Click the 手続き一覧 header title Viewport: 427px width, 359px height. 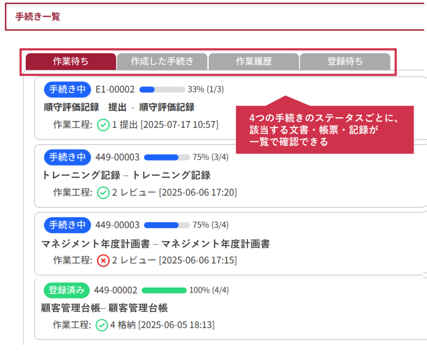pyautogui.click(x=38, y=17)
